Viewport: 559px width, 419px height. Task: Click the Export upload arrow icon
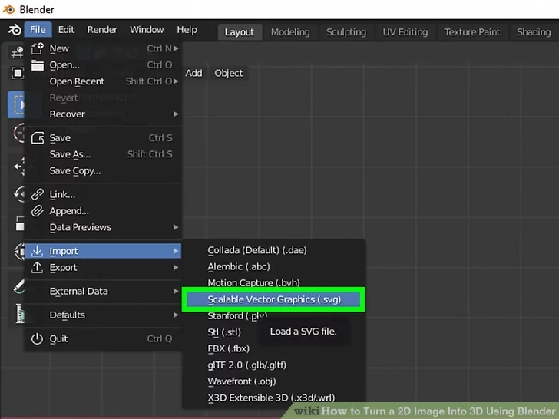[x=37, y=268]
